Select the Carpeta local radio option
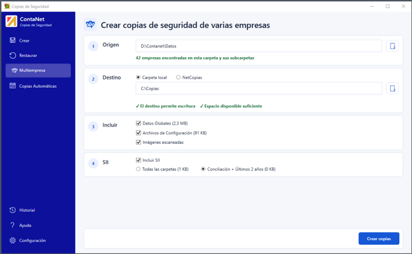The image size is (412, 254). [138, 77]
